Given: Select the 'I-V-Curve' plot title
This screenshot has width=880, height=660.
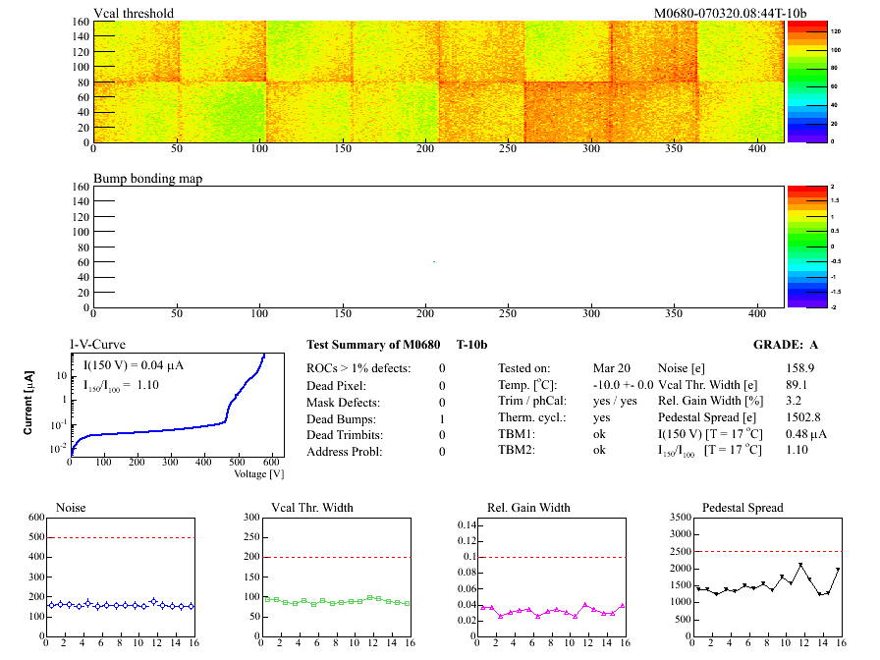Looking at the screenshot, I should click(x=98, y=345).
